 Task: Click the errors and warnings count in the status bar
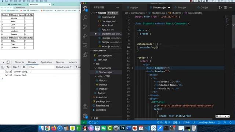93,122
